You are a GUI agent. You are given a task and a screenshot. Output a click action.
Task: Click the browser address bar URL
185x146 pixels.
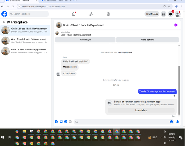tap(43, 6)
